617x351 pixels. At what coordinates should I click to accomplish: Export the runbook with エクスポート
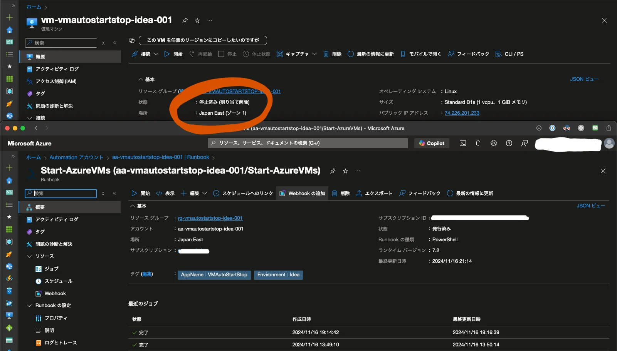[374, 193]
